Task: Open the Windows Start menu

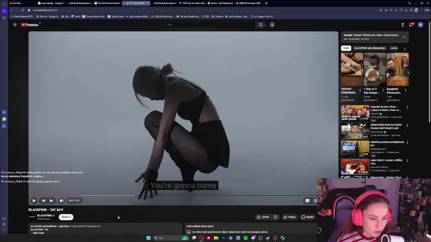Action: (x=148, y=238)
